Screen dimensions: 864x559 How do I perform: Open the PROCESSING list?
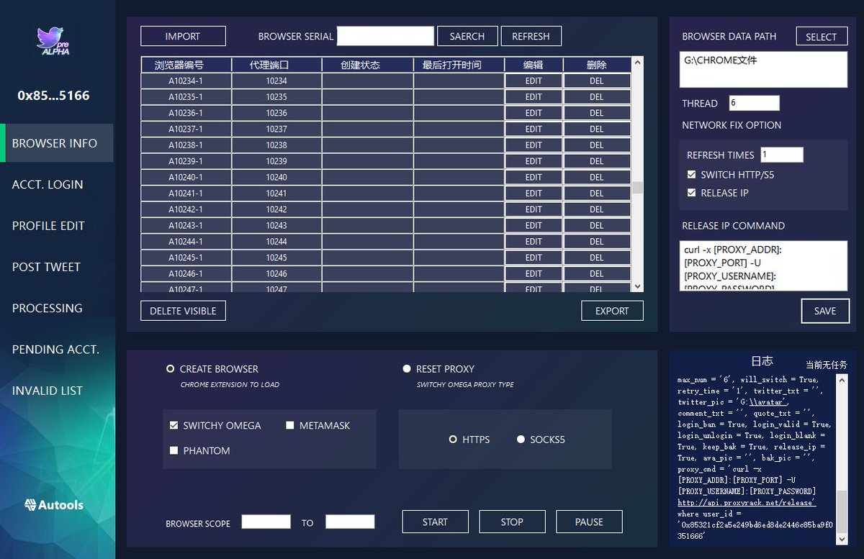[48, 308]
